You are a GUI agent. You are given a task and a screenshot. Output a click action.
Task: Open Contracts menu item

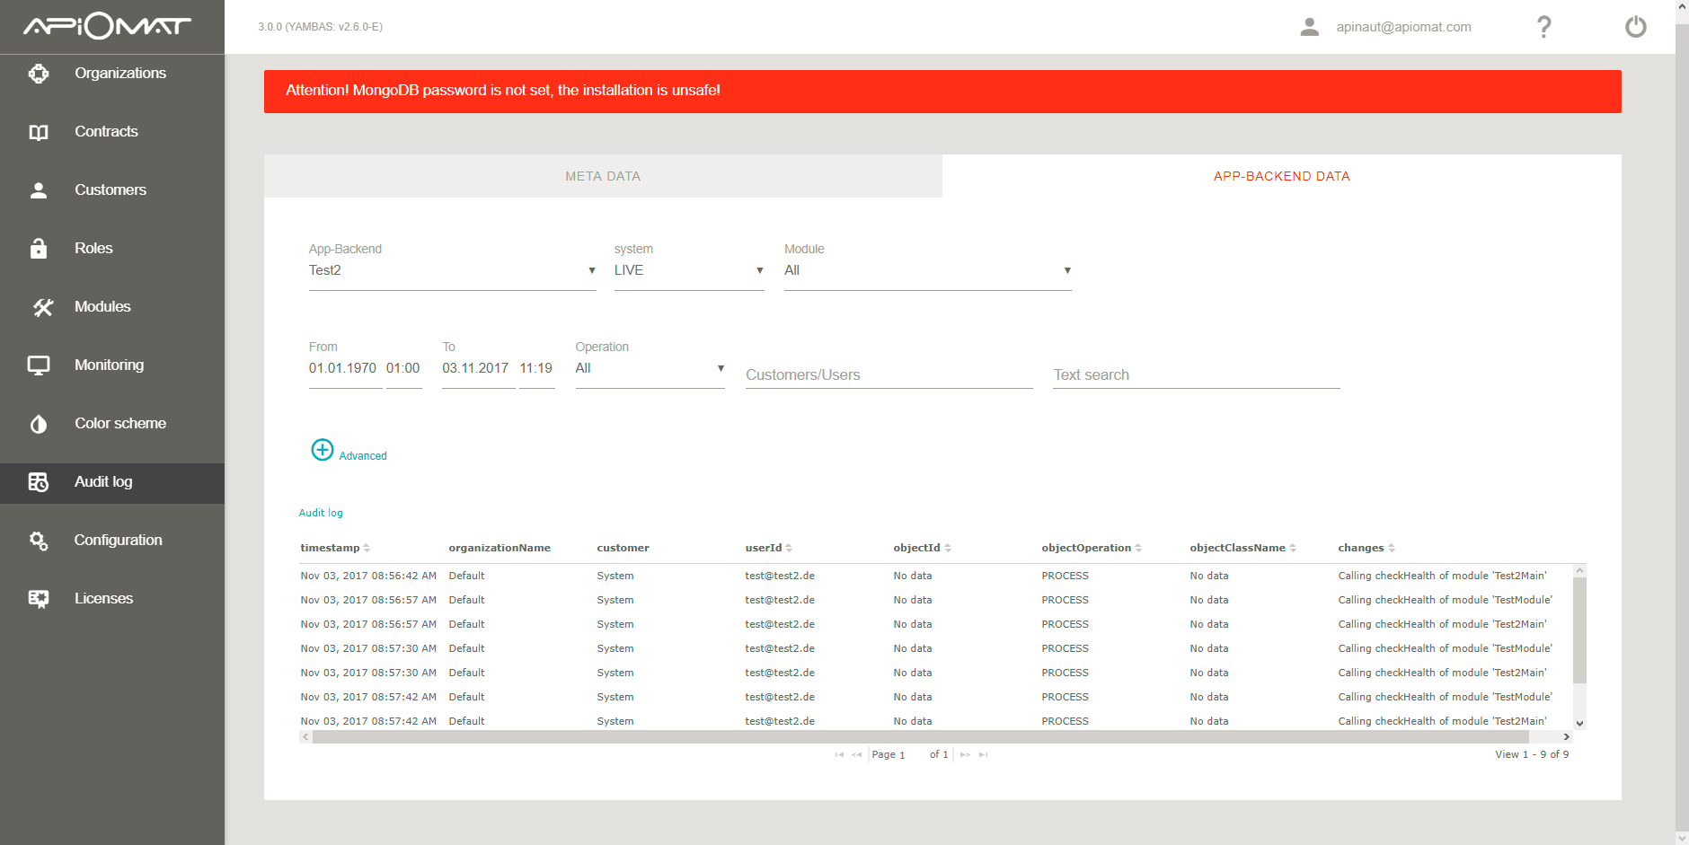106,132
